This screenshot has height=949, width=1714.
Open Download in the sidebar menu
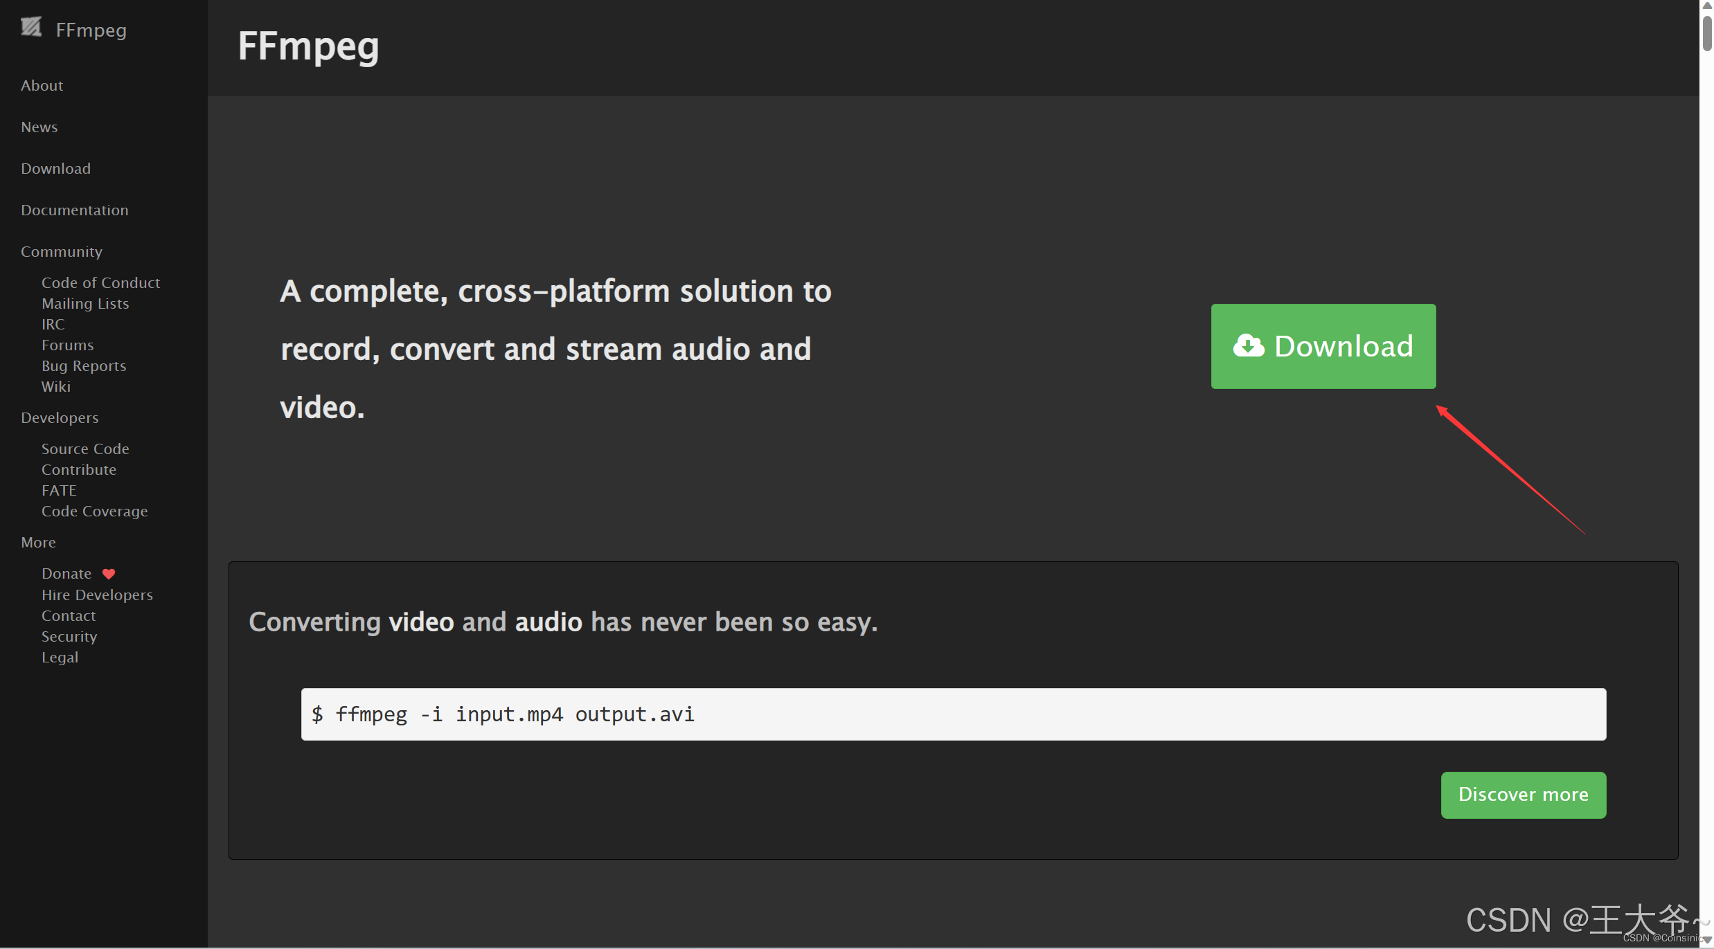pos(55,169)
